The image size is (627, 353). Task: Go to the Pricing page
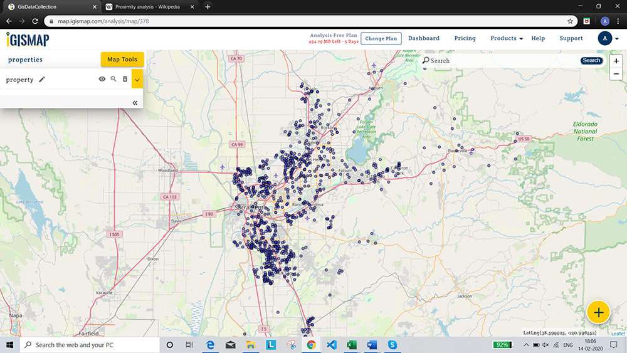click(x=465, y=38)
